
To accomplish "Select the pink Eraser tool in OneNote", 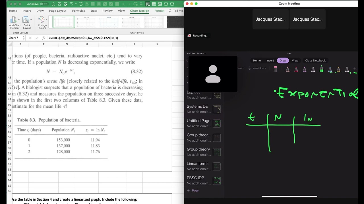I will point(275,69).
